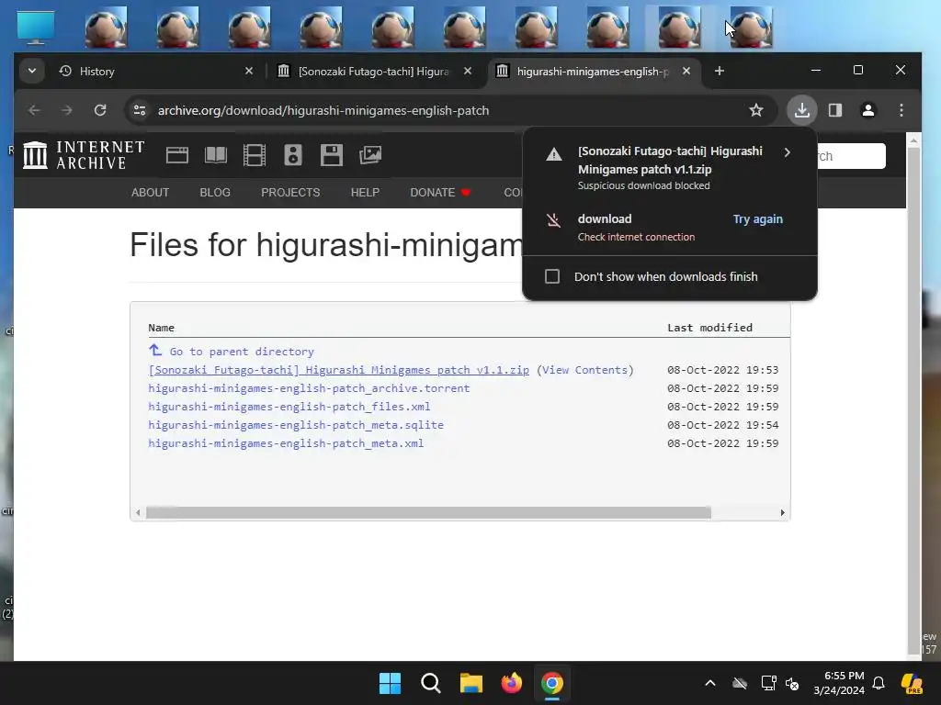Open the PROJECTS menu item
The width and height of the screenshot is (941, 705).
290,193
